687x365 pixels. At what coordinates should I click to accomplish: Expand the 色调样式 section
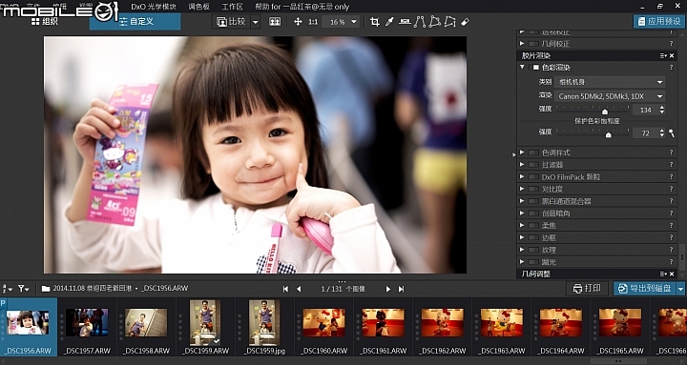point(522,152)
